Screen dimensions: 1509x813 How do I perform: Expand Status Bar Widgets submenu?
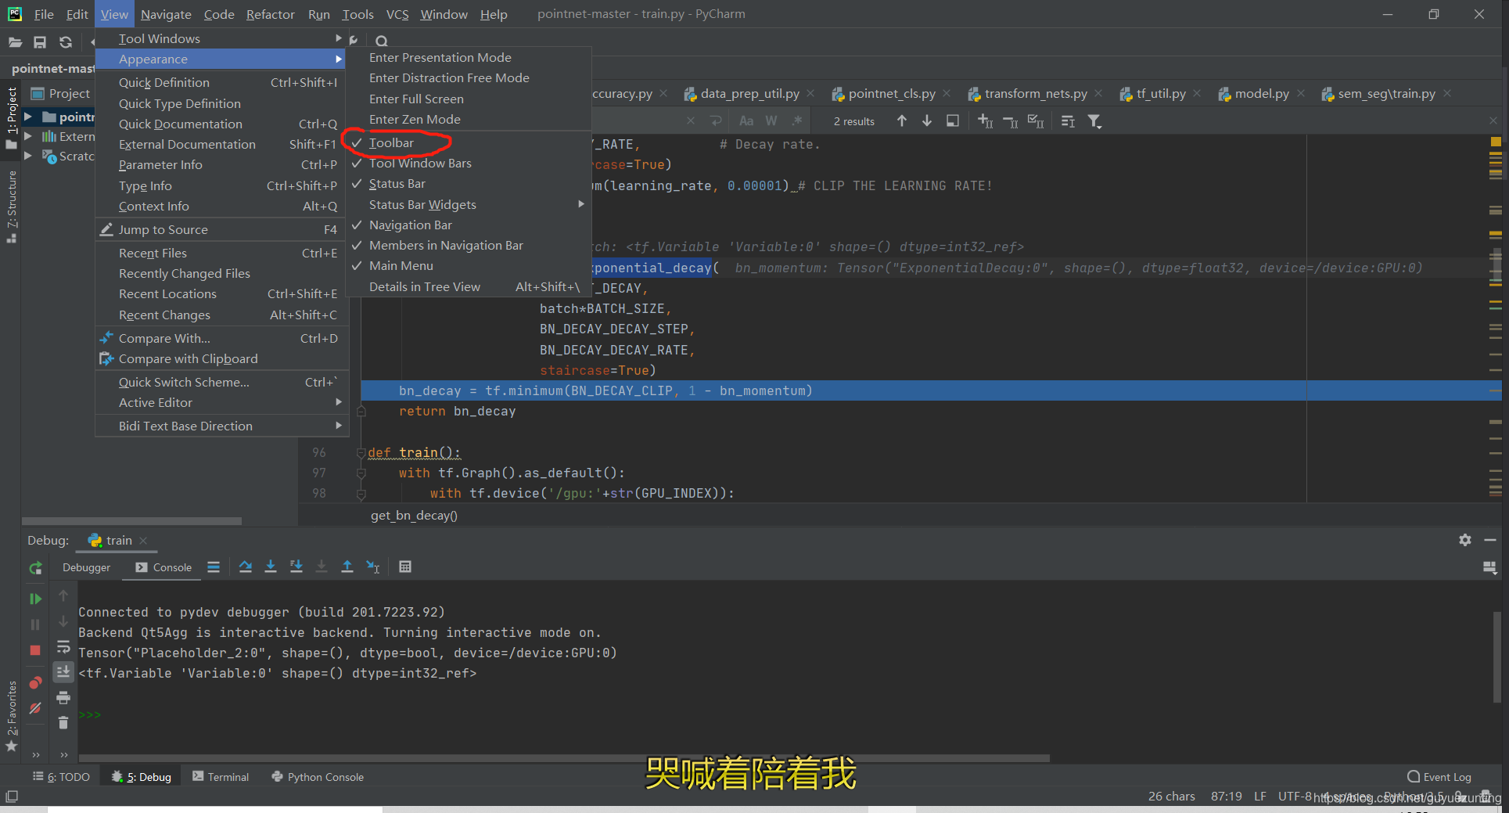click(469, 204)
